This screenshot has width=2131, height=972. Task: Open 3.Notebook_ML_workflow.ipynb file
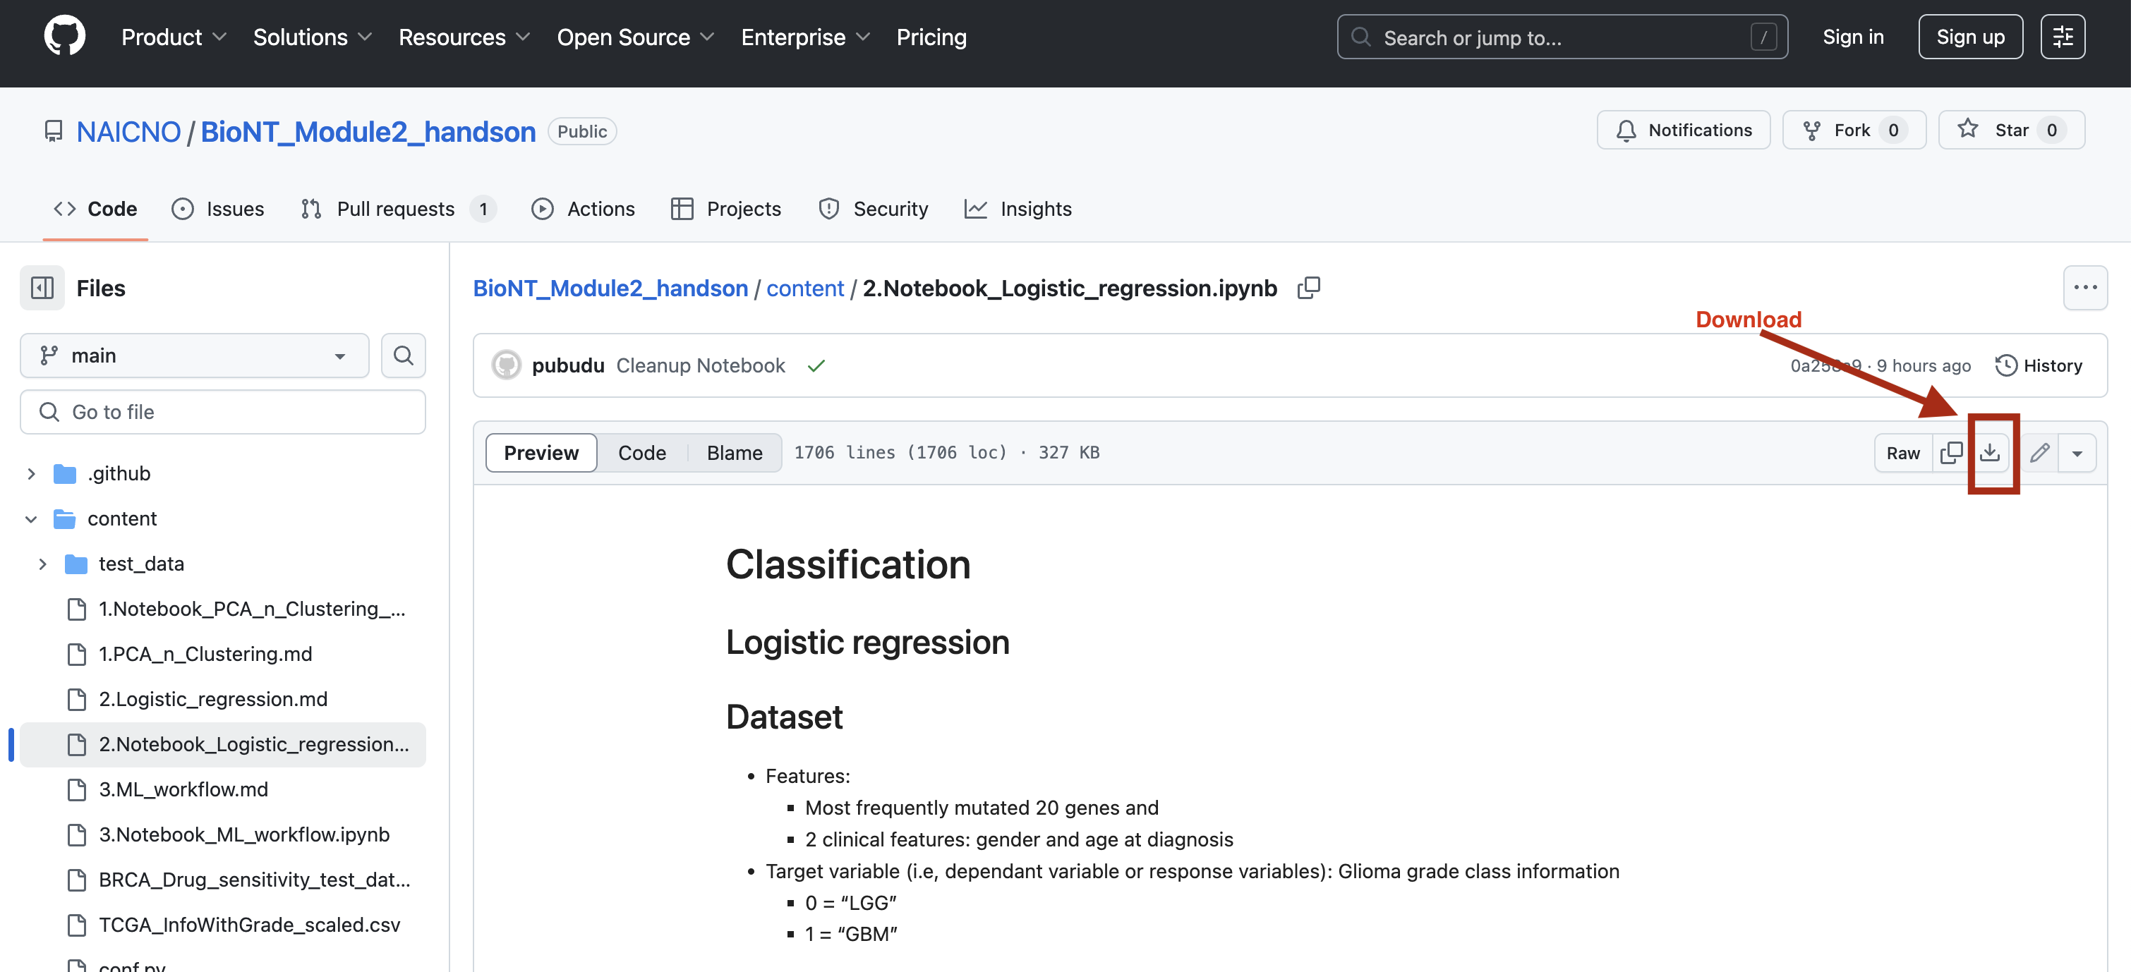(244, 834)
